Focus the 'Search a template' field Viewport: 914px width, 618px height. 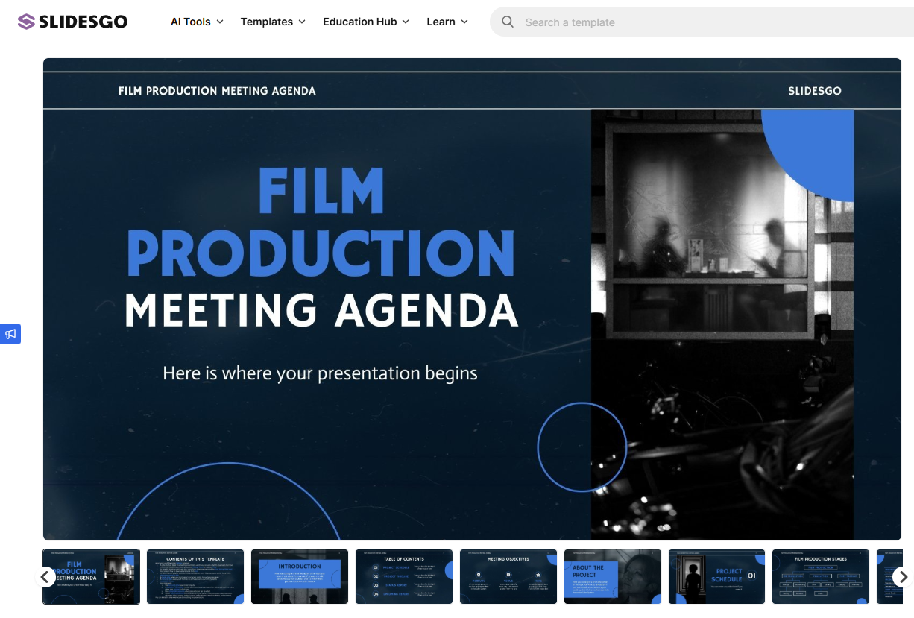click(671, 22)
